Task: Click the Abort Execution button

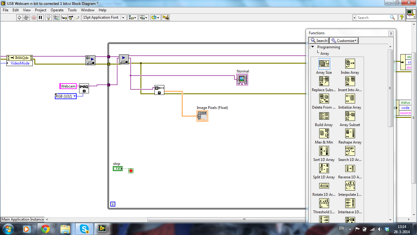Action: (34, 17)
